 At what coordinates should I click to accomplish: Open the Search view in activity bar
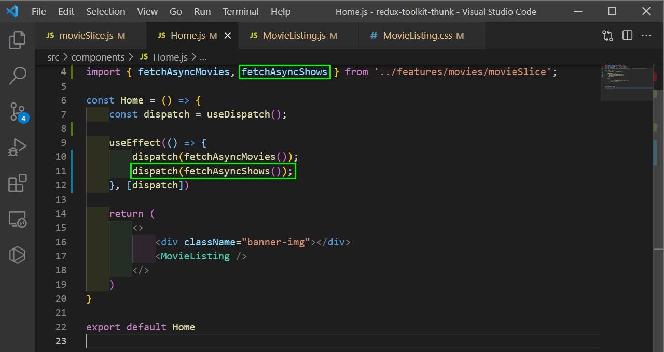coord(18,76)
